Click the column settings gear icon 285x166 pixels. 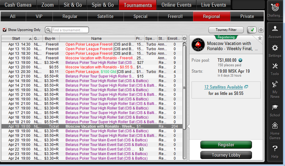pyautogui.click(x=184, y=39)
